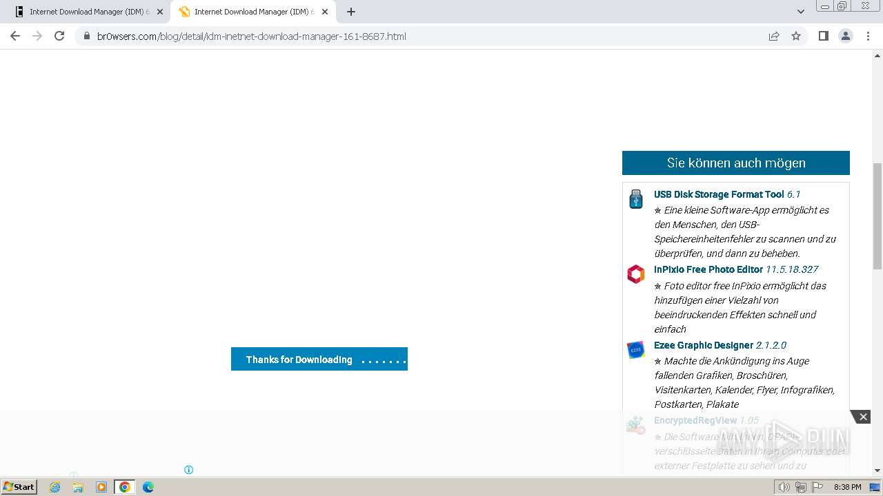Open the Windows Start menu
The width and height of the screenshot is (883, 496).
(x=19, y=486)
